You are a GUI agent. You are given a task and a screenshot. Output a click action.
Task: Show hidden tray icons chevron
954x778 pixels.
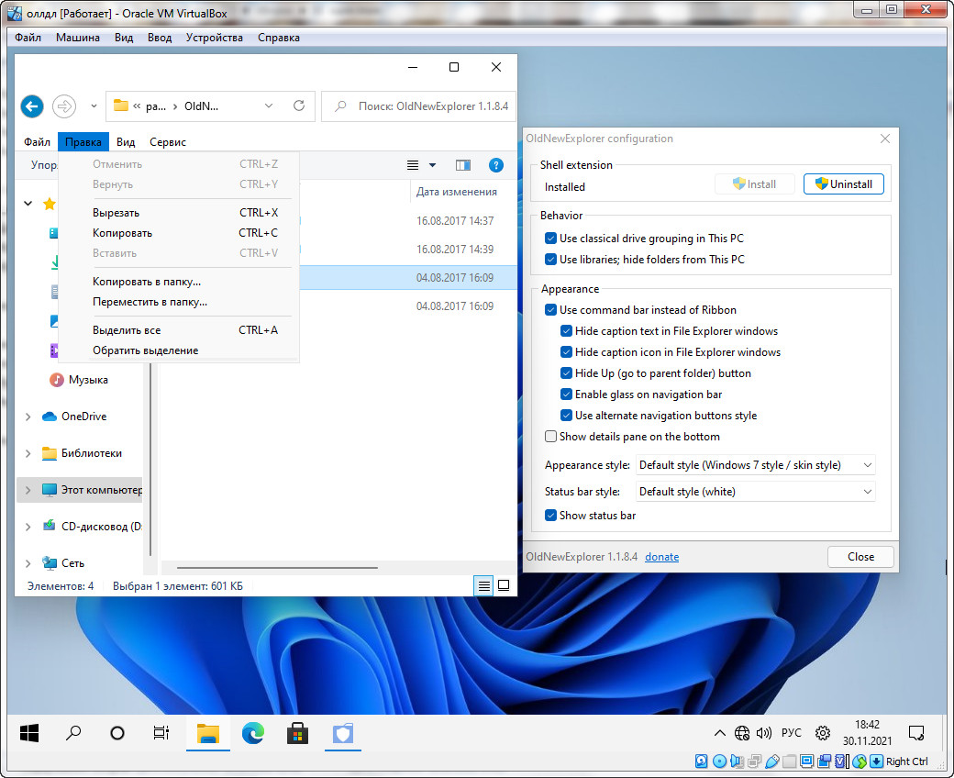[720, 733]
